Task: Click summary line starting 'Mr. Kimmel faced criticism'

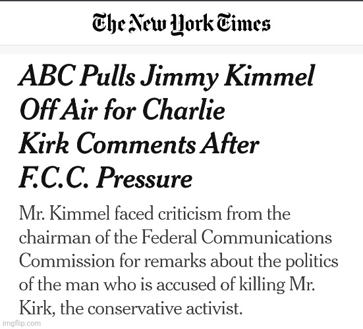Action: [x=154, y=214]
